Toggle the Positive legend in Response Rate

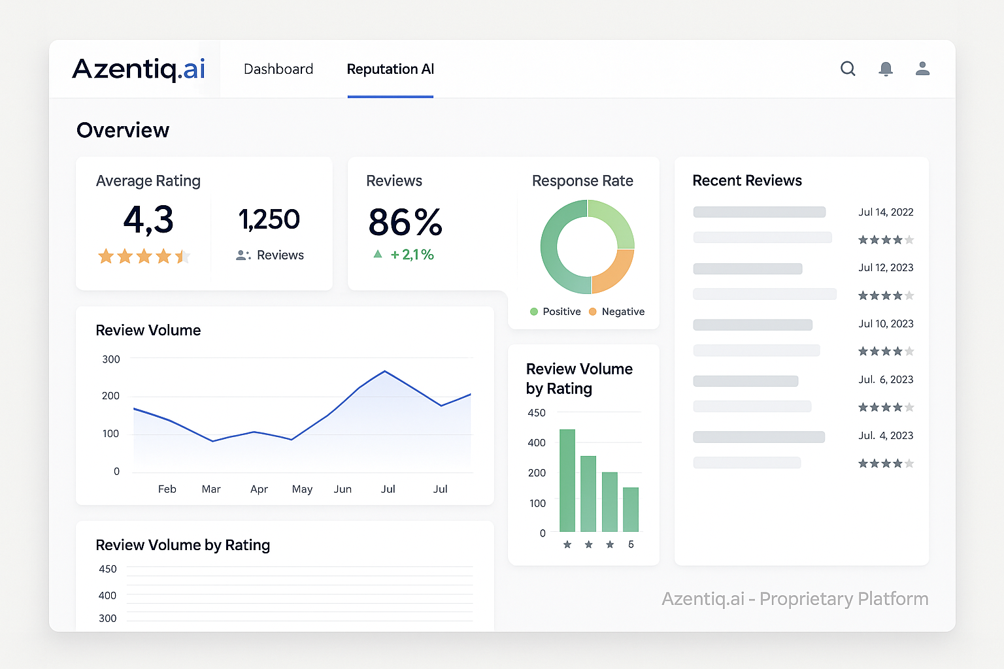coord(555,312)
